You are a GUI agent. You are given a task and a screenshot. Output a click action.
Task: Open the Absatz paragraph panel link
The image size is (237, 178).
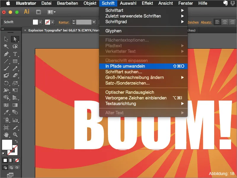[x=206, y=22]
